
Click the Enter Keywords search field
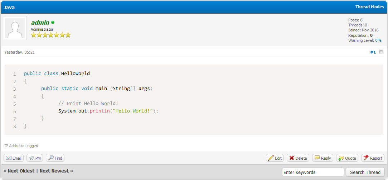click(313, 172)
